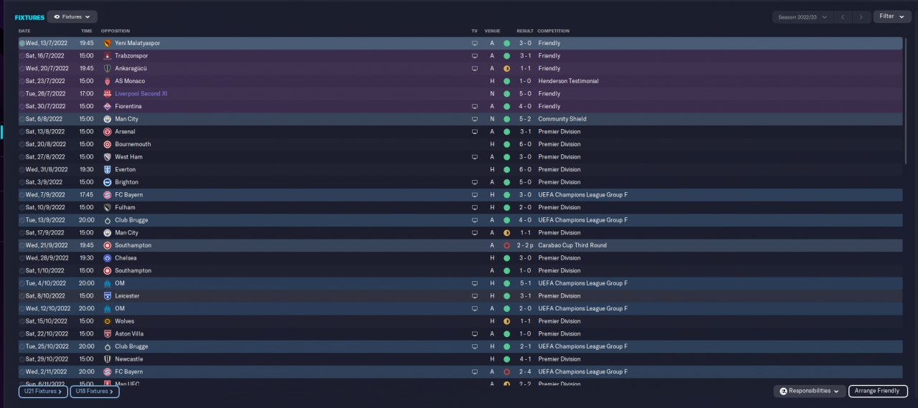Expand the Filter dropdown
Image resolution: width=918 pixels, height=408 pixels.
[891, 16]
